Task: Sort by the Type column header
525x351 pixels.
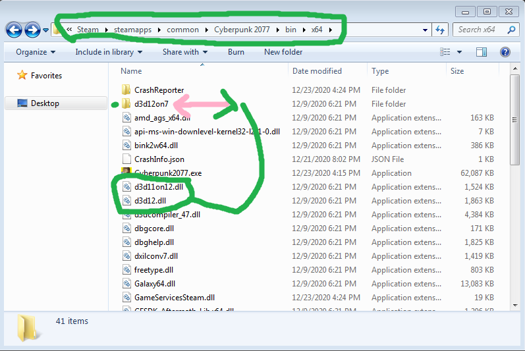Action: pos(380,71)
